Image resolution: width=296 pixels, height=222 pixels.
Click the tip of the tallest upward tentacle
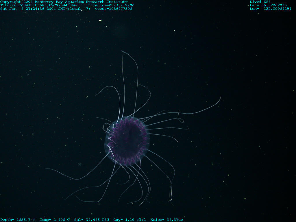(x=121, y=51)
